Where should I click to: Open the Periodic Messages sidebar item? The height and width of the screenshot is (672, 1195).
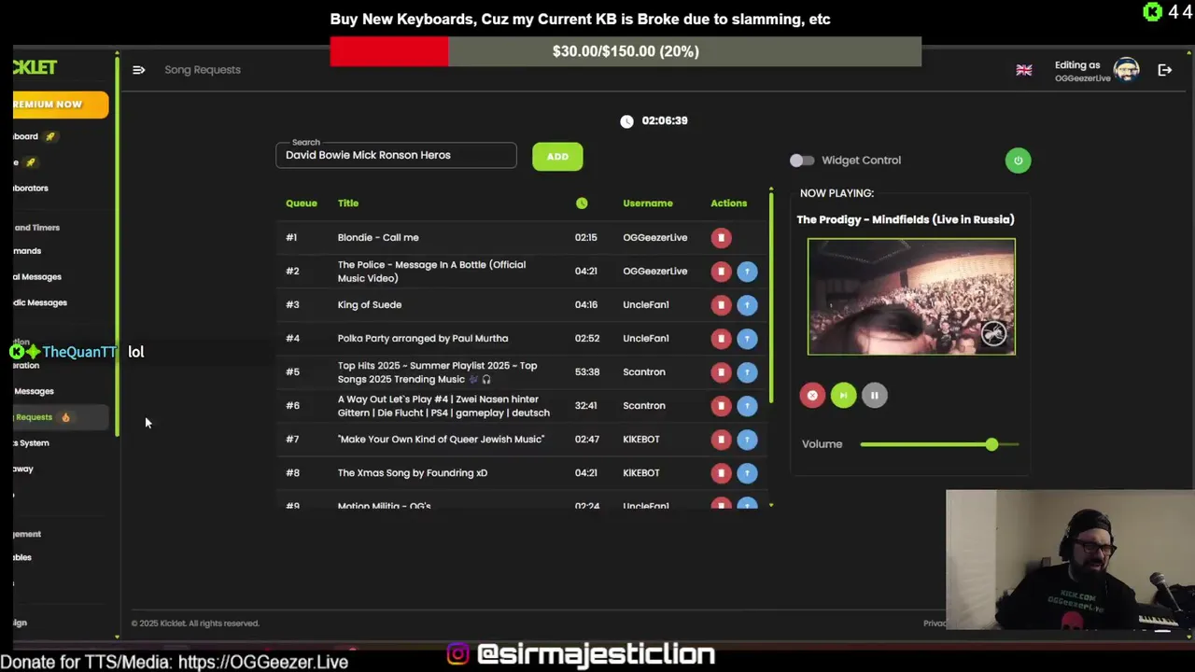40,303
